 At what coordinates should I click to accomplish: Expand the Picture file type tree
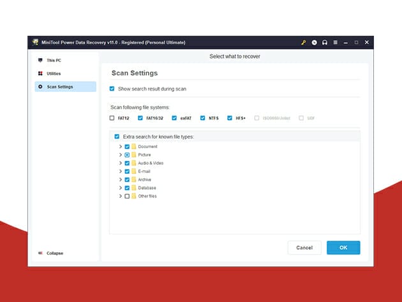120,155
